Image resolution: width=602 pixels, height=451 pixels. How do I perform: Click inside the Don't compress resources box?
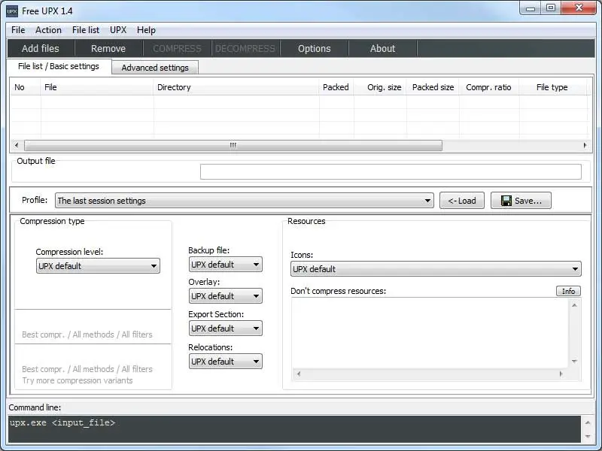pos(430,333)
